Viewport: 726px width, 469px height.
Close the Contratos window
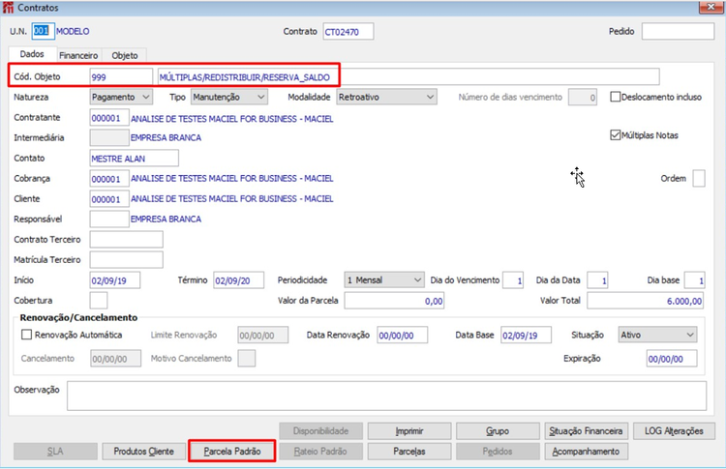tap(711, 7)
